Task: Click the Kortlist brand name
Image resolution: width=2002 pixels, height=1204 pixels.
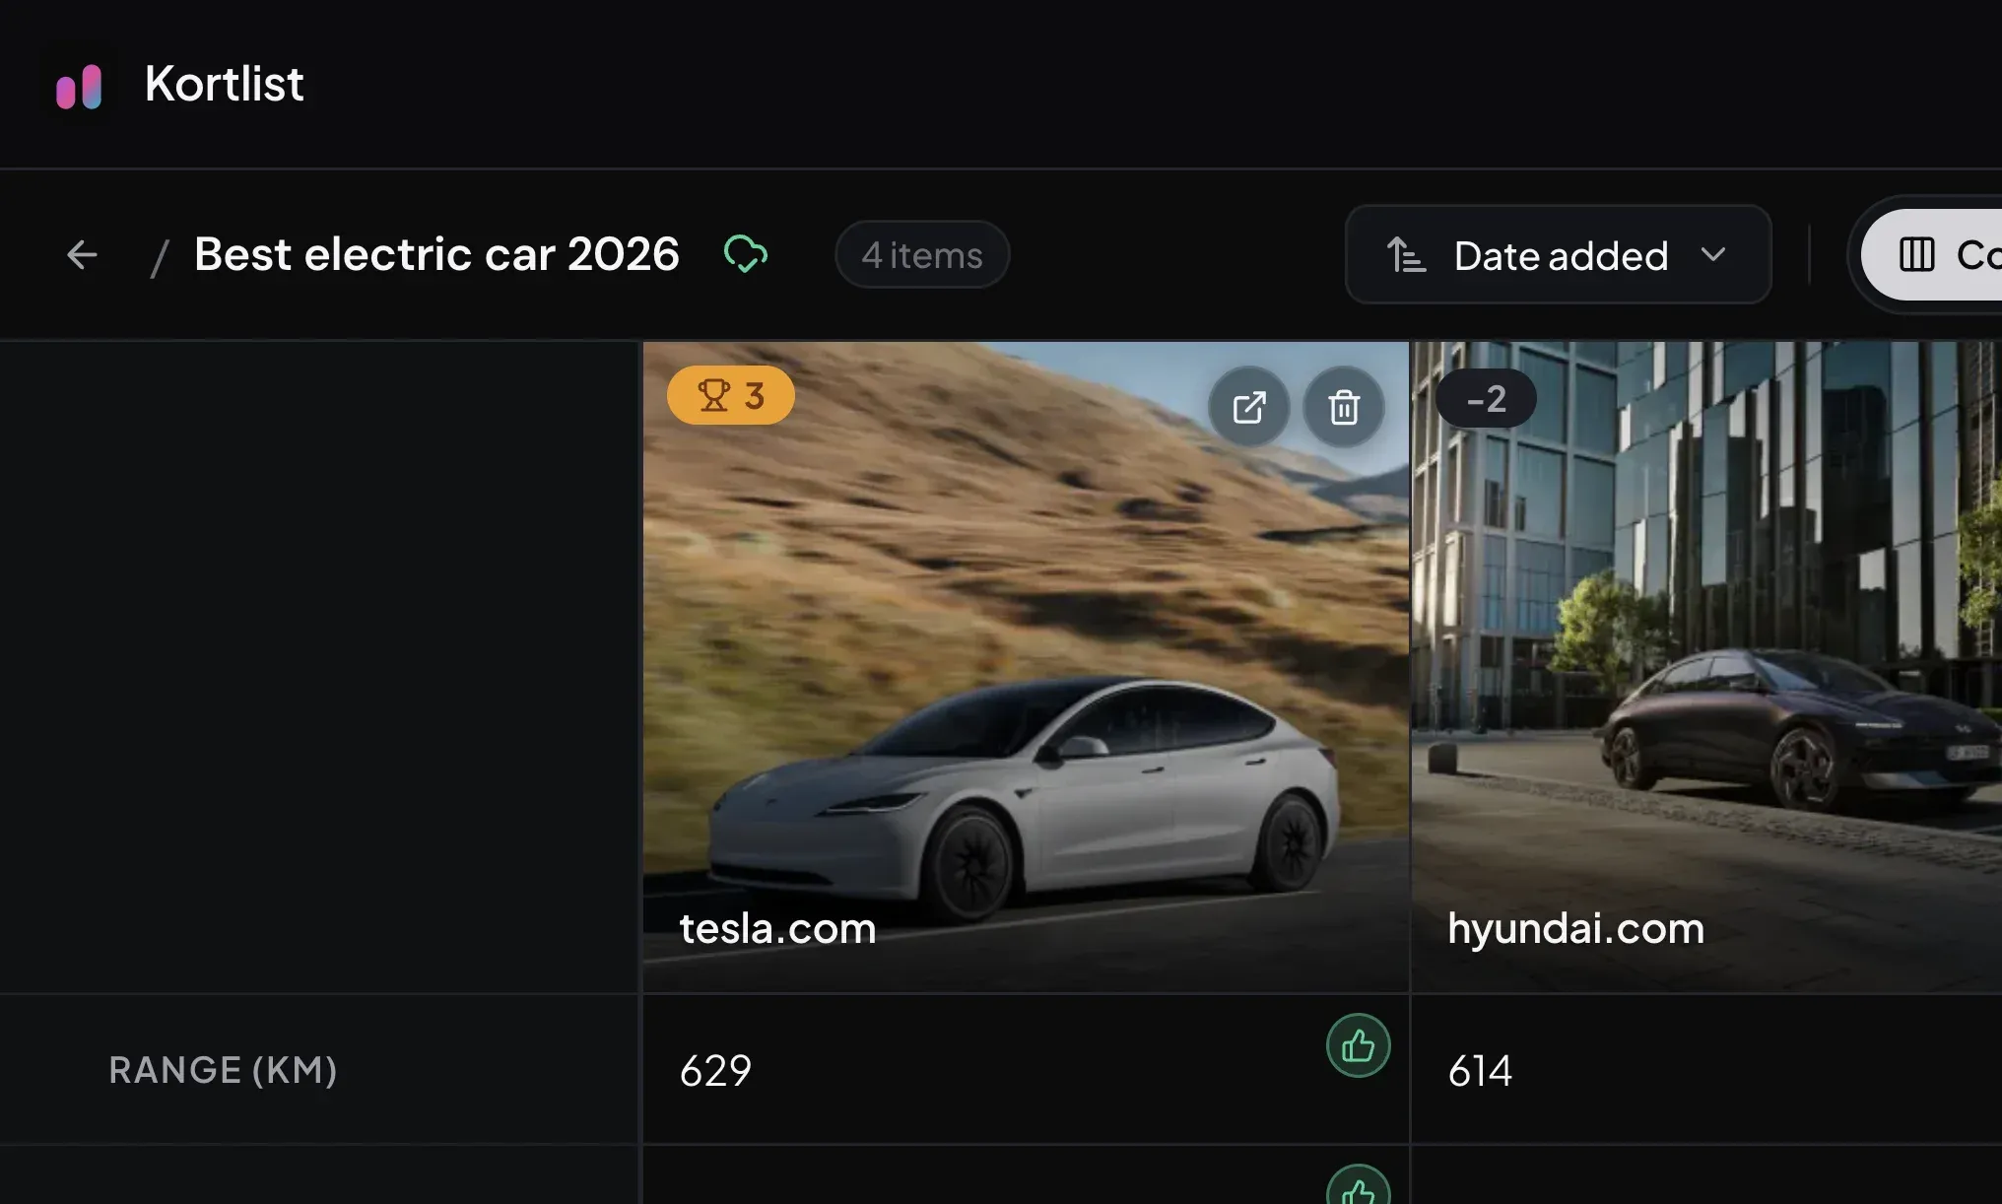Action: click(x=224, y=84)
